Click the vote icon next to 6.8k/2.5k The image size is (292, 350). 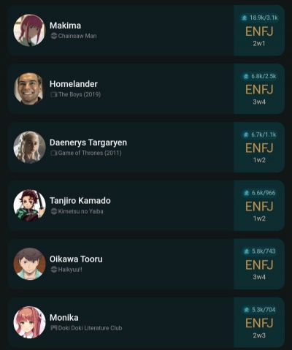(x=246, y=76)
